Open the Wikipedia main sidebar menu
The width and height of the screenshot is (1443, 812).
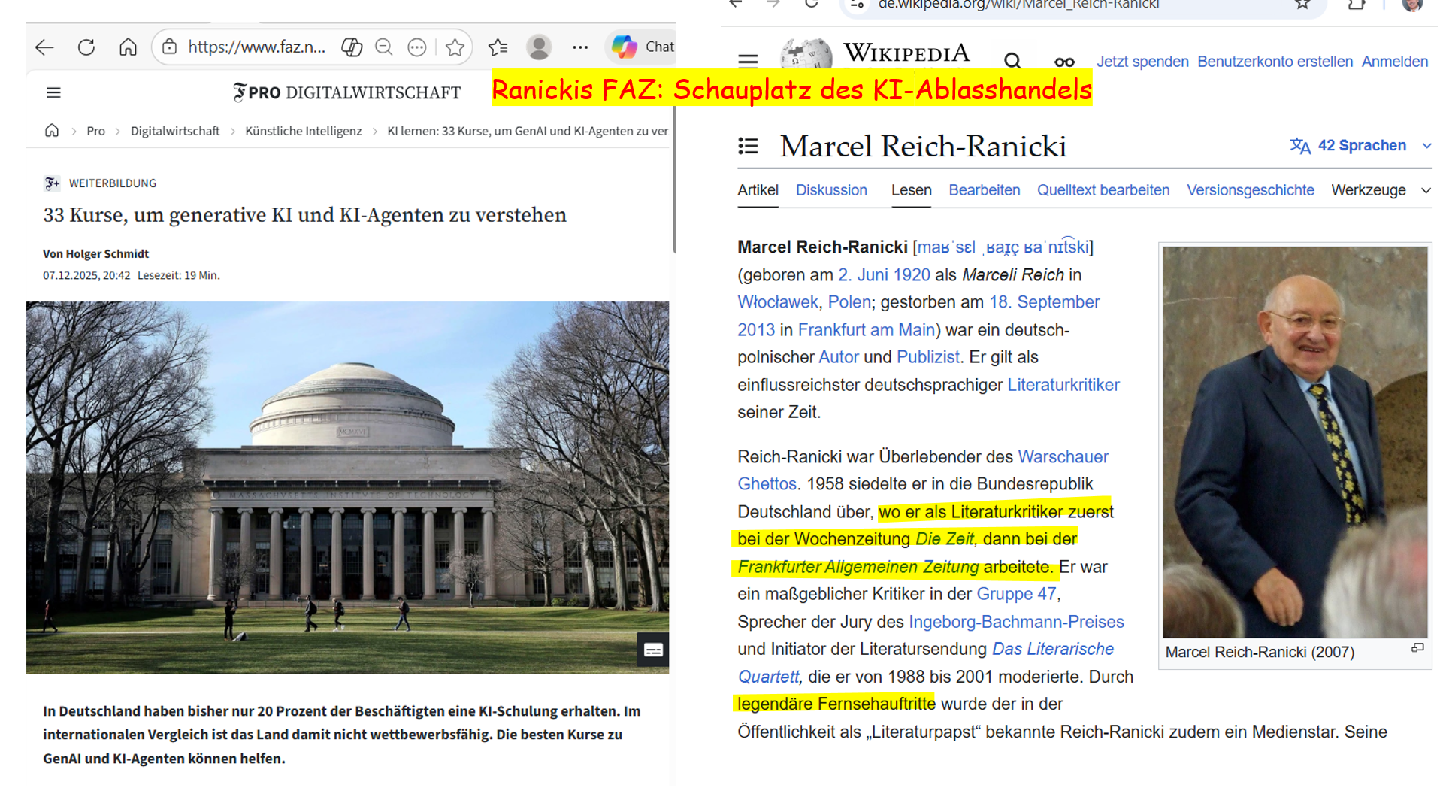click(x=748, y=61)
